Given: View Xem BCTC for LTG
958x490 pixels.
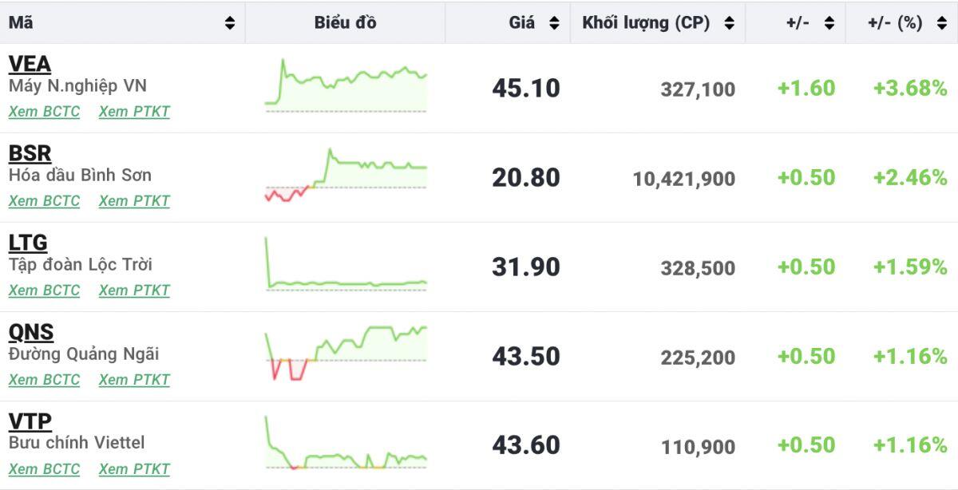Looking at the screenshot, I should click(44, 290).
